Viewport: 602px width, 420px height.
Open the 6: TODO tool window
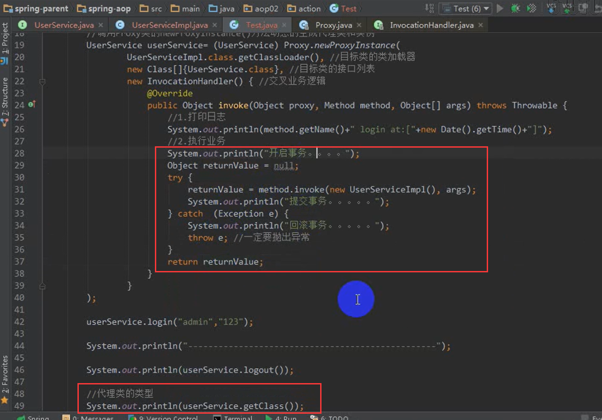pyautogui.click(x=329, y=417)
